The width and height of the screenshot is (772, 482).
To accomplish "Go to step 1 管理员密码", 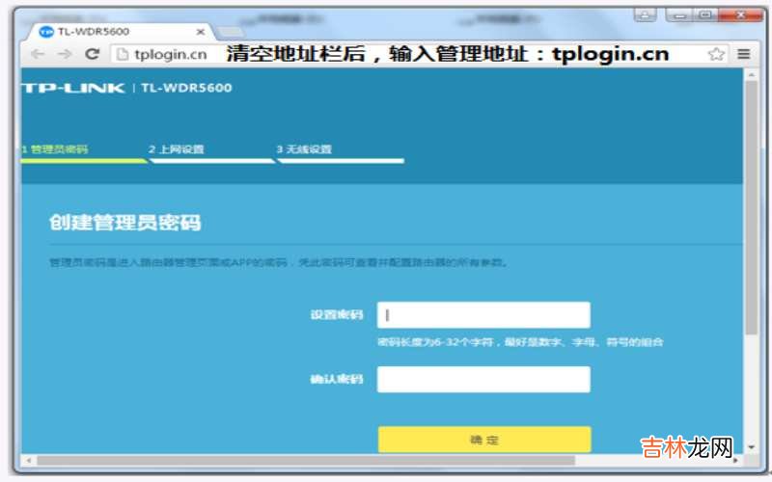I will click(56, 149).
